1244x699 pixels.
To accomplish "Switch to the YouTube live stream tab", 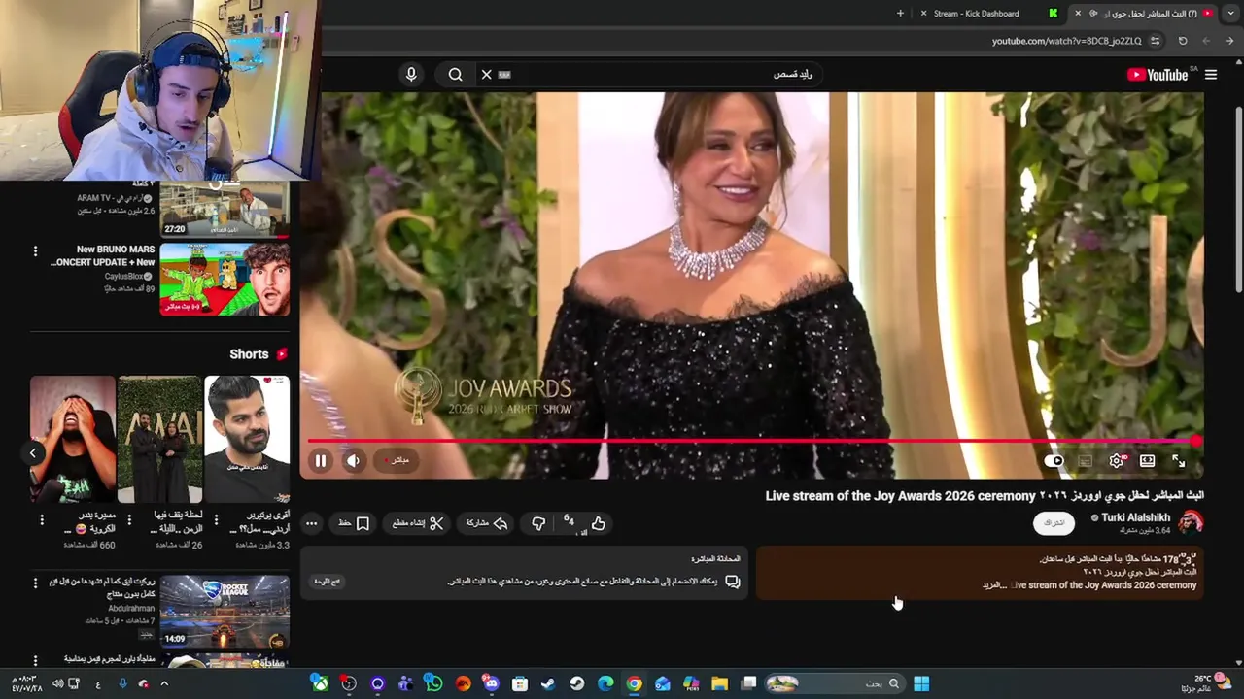I will (1145, 14).
